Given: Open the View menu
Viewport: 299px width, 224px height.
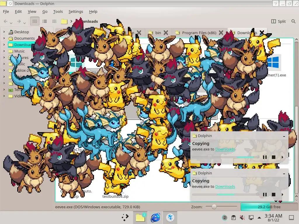Looking at the screenshot, I should pyautogui.click(x=32, y=11).
